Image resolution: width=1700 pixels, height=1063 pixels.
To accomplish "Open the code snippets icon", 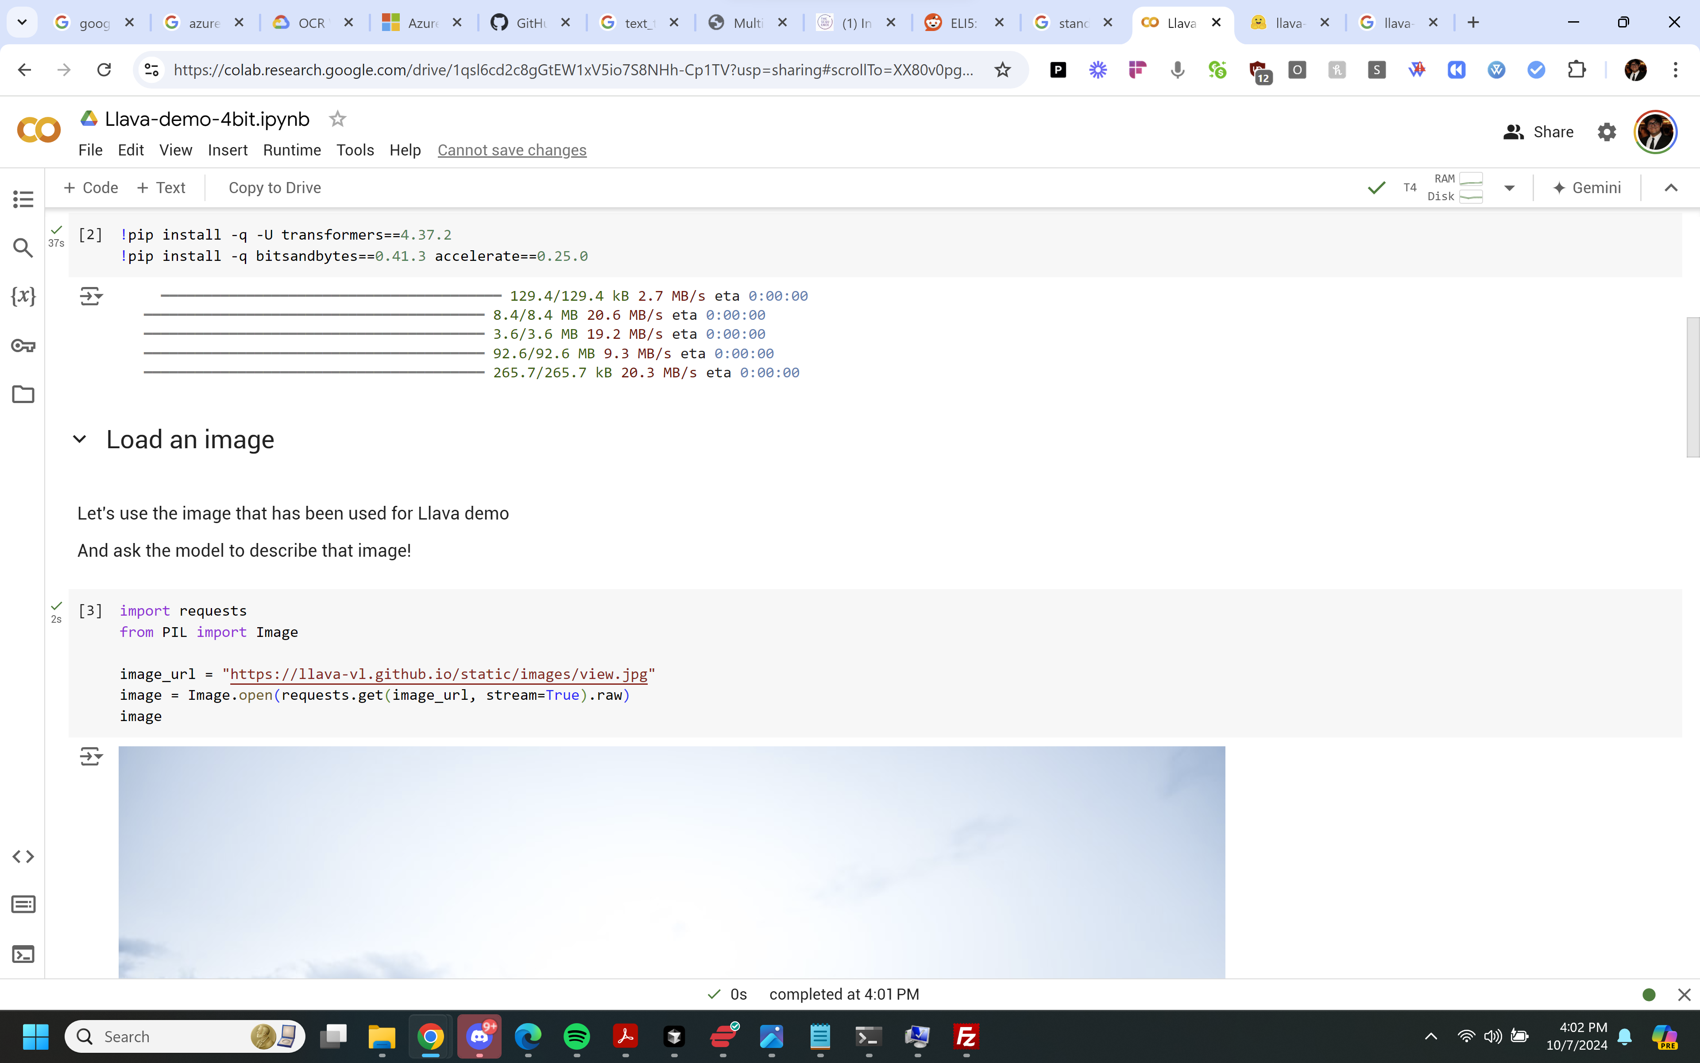I will [23, 856].
